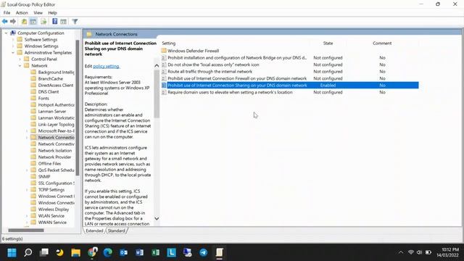
Task: Sort by the Comment column header
Action: pos(382,43)
